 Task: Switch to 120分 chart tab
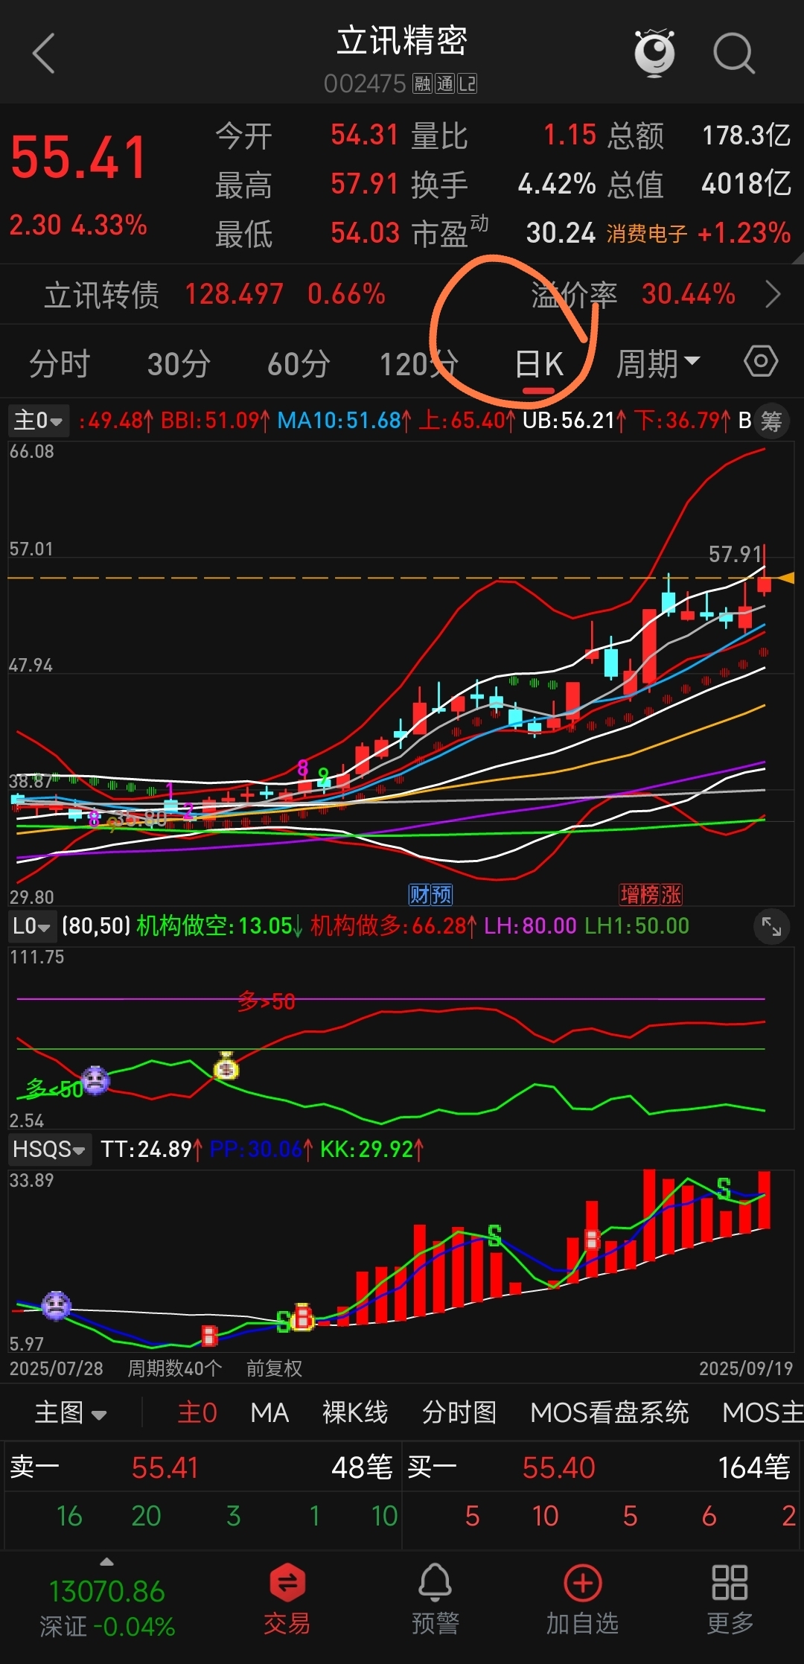[x=418, y=364]
